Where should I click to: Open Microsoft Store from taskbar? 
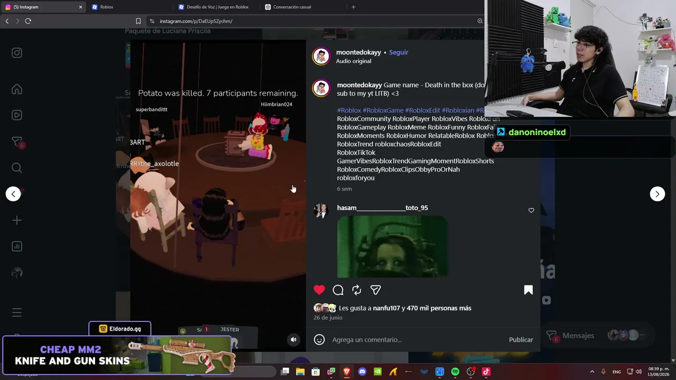click(x=315, y=372)
